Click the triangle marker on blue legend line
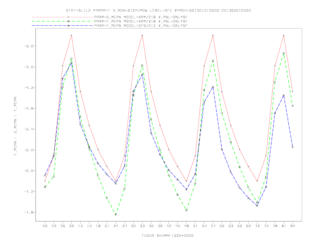This screenshot has width=319, height=246. [x=68, y=26]
